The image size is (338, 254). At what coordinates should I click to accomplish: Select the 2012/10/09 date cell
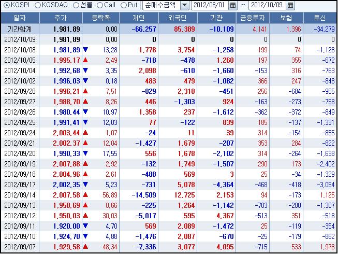[x=20, y=40]
